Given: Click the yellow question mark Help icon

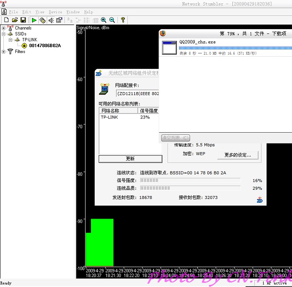Looking at the screenshot, I should click(x=123, y=20).
